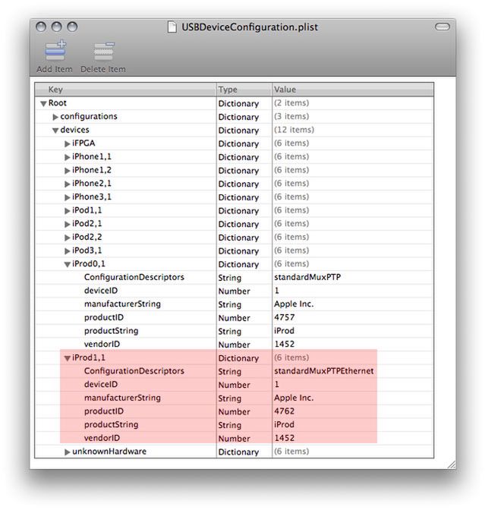Click String type of productString under iProd0,1
The image size is (485, 510).
click(230, 332)
